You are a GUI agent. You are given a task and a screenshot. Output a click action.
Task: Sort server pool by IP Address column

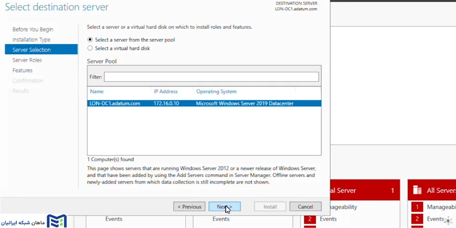click(x=166, y=91)
